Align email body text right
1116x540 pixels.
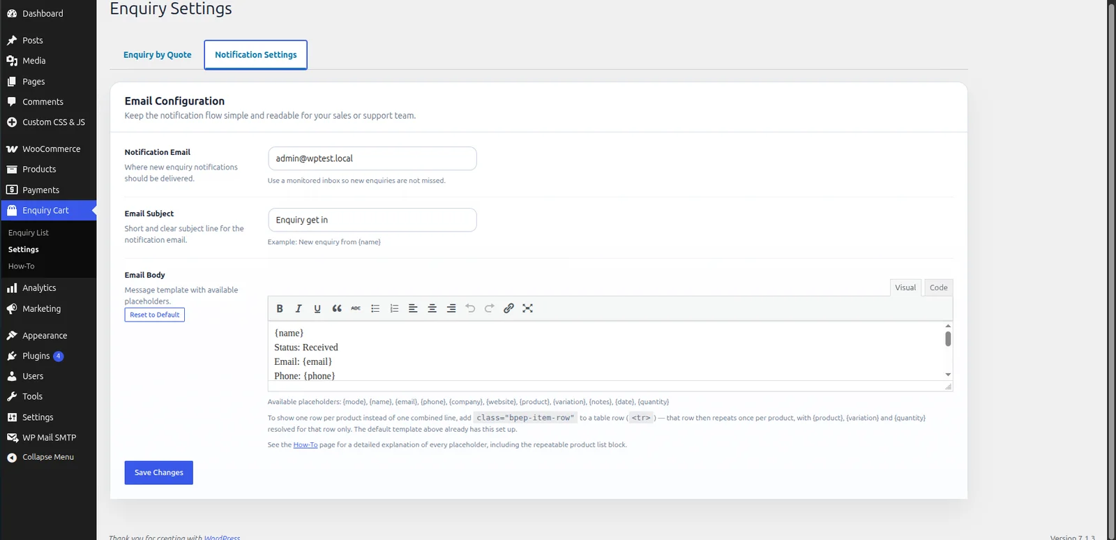tap(451, 308)
